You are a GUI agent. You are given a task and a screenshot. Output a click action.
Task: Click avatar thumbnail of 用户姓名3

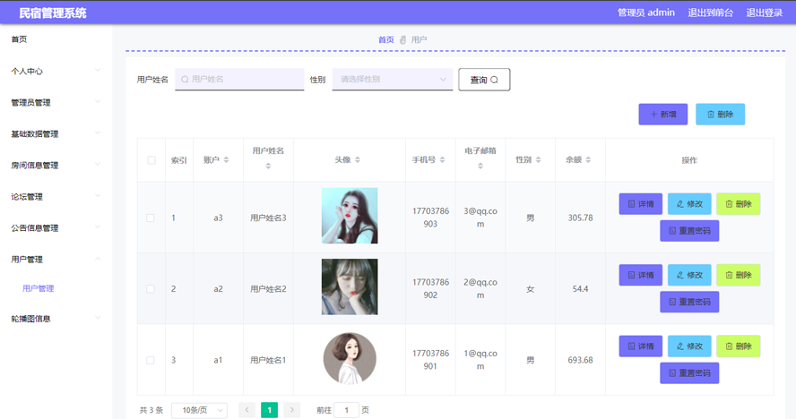350,216
